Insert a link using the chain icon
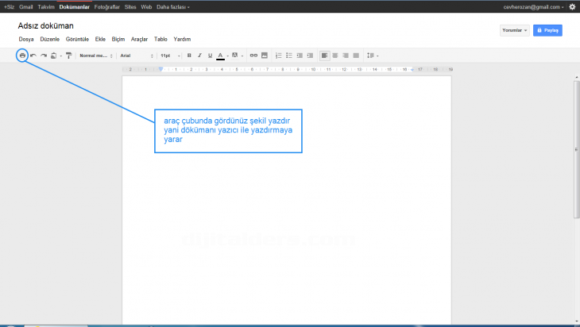Screen dimensions: 580x327 click(x=254, y=56)
